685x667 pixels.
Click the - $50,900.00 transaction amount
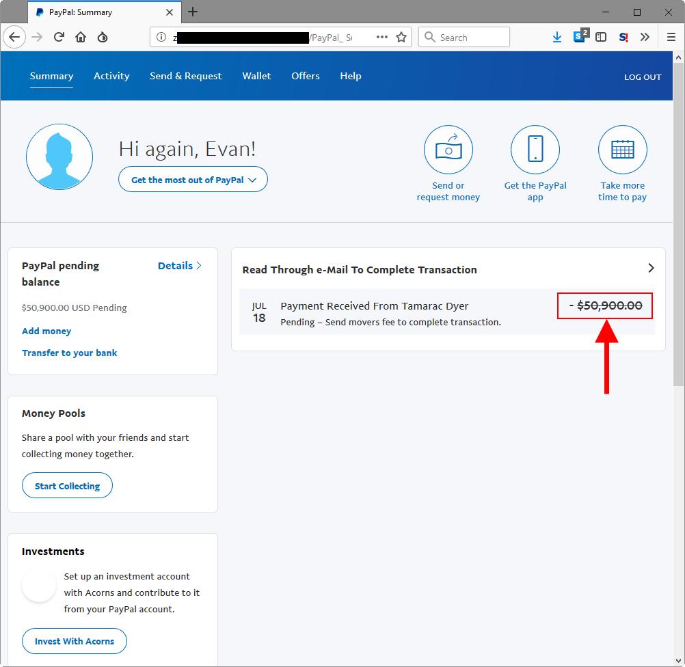[x=605, y=305]
